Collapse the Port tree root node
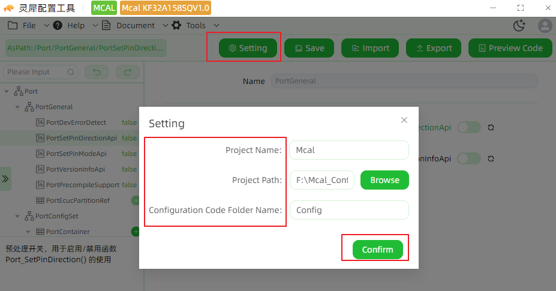 [x=7, y=92]
